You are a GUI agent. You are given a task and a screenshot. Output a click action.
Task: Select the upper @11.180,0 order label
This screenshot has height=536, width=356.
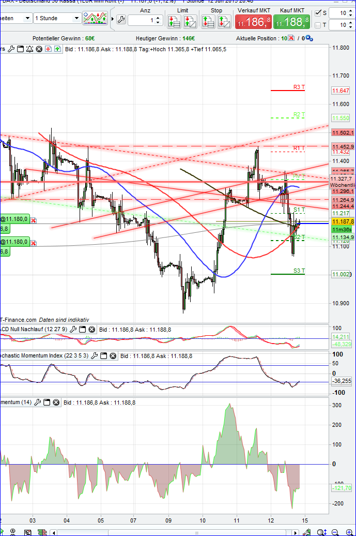pyautogui.click(x=14, y=219)
